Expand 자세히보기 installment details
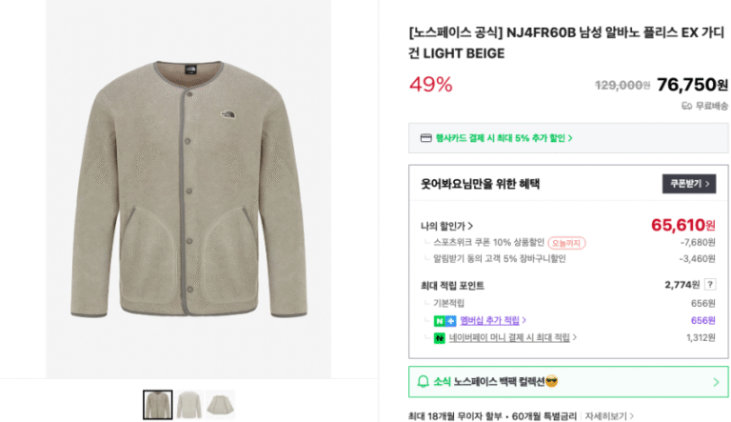The width and height of the screenshot is (731, 422). (609, 416)
